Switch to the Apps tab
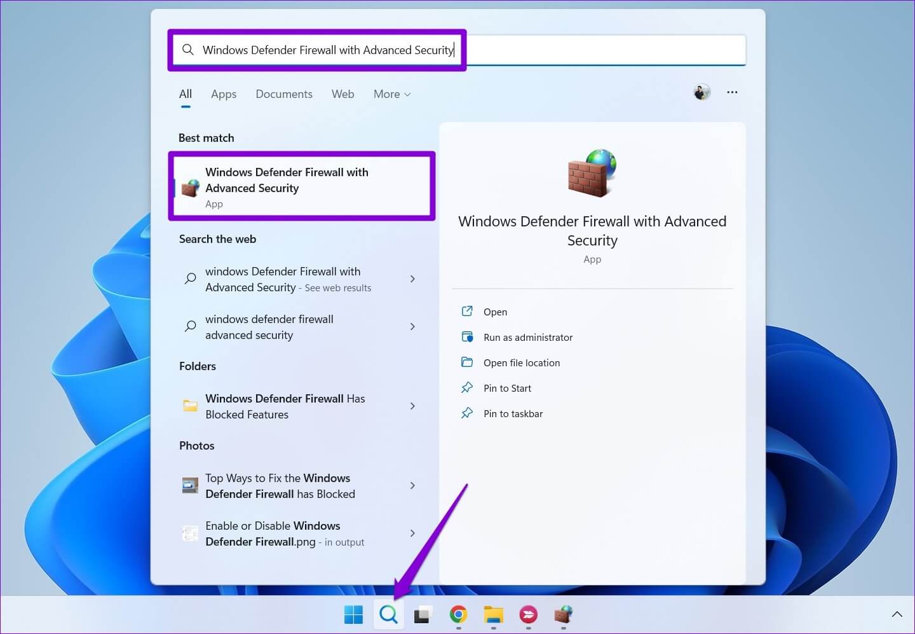The width and height of the screenshot is (915, 634). [224, 94]
